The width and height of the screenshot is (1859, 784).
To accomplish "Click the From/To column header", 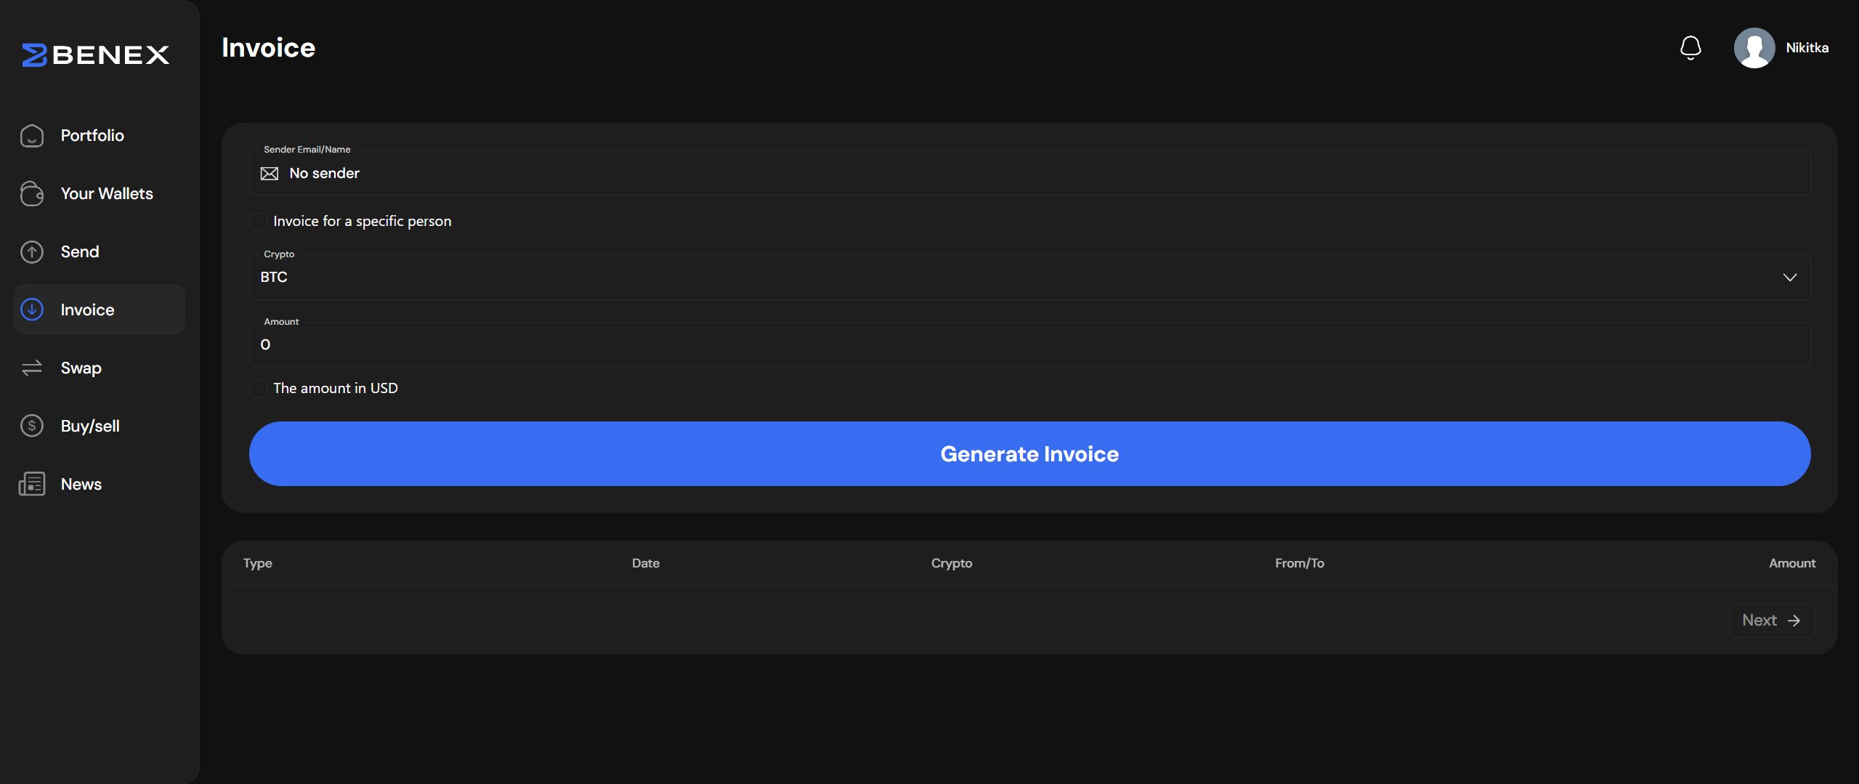I will coord(1300,563).
